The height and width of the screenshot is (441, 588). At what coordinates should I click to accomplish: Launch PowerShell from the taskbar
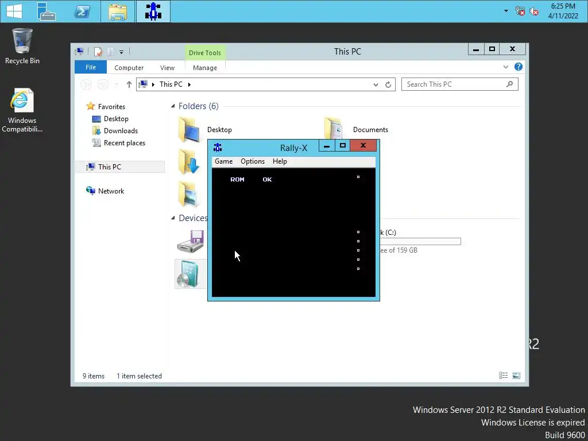click(x=82, y=11)
